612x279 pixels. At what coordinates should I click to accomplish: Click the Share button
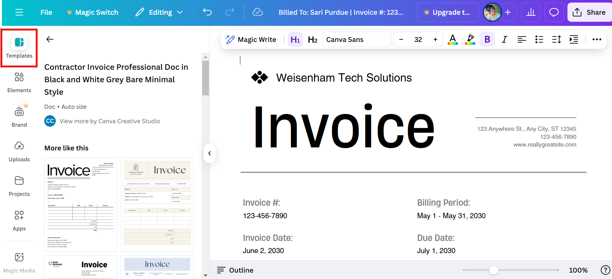point(590,12)
